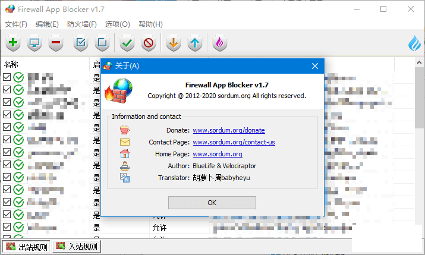Click the firewall globe logo in About dialog

(x=119, y=91)
